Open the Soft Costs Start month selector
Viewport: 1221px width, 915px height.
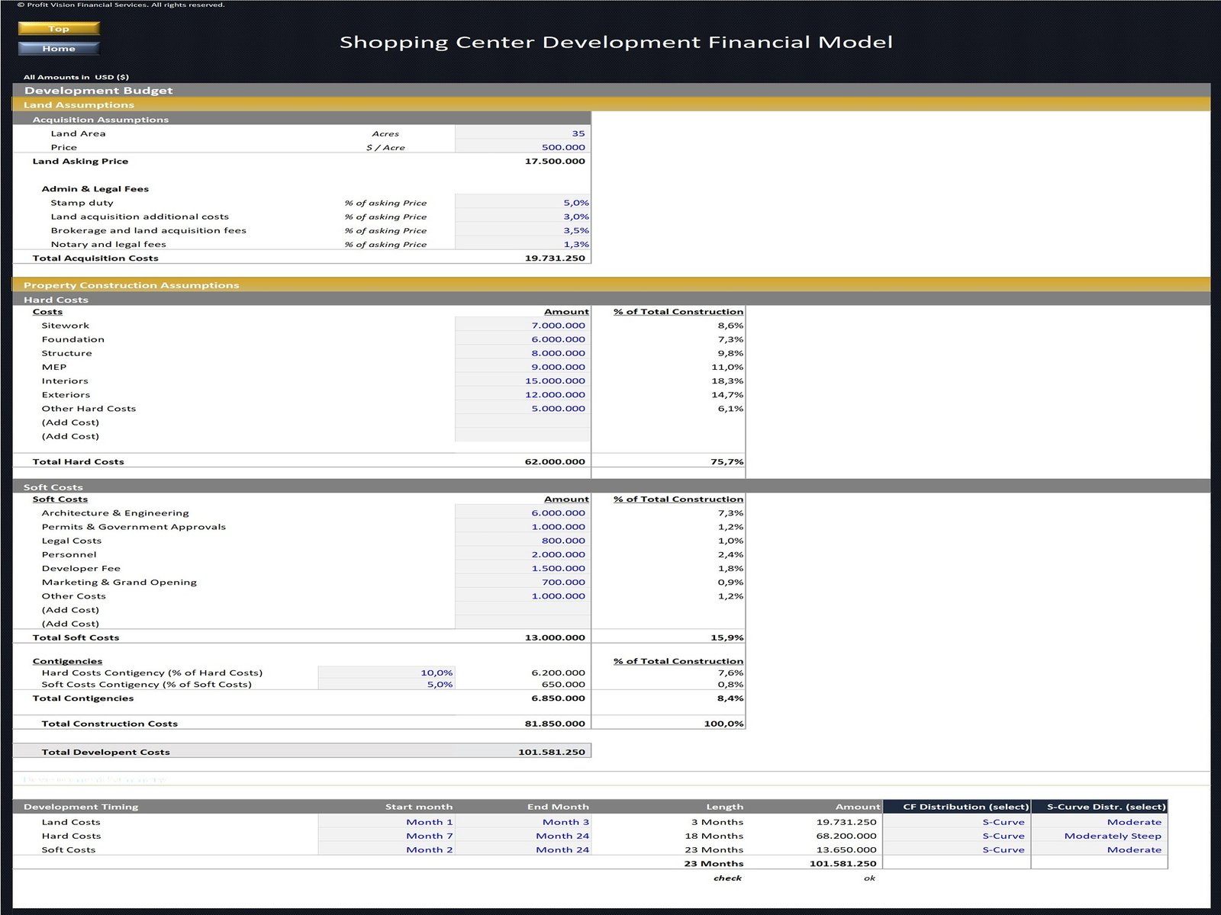click(x=386, y=849)
